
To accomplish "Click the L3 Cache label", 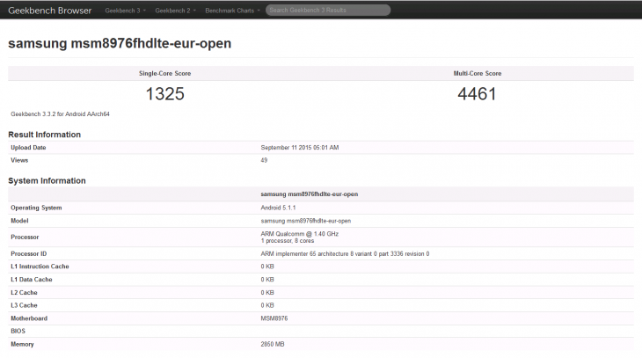I will [24, 305].
